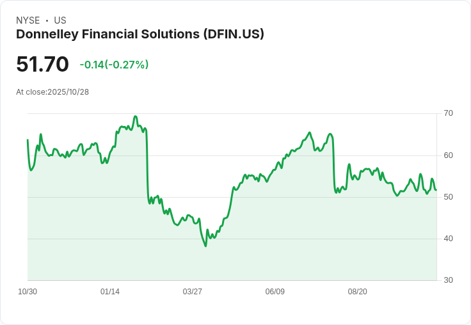Click the chart's lowest trough below 40
Viewport: 471px width, 325px height.
coord(206,246)
